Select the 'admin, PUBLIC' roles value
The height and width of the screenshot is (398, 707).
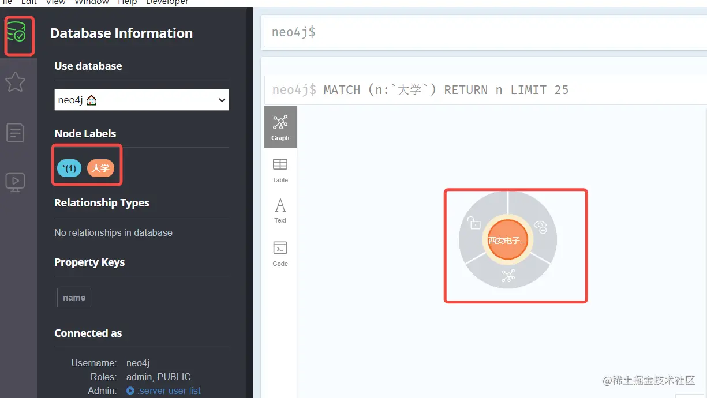click(x=159, y=377)
